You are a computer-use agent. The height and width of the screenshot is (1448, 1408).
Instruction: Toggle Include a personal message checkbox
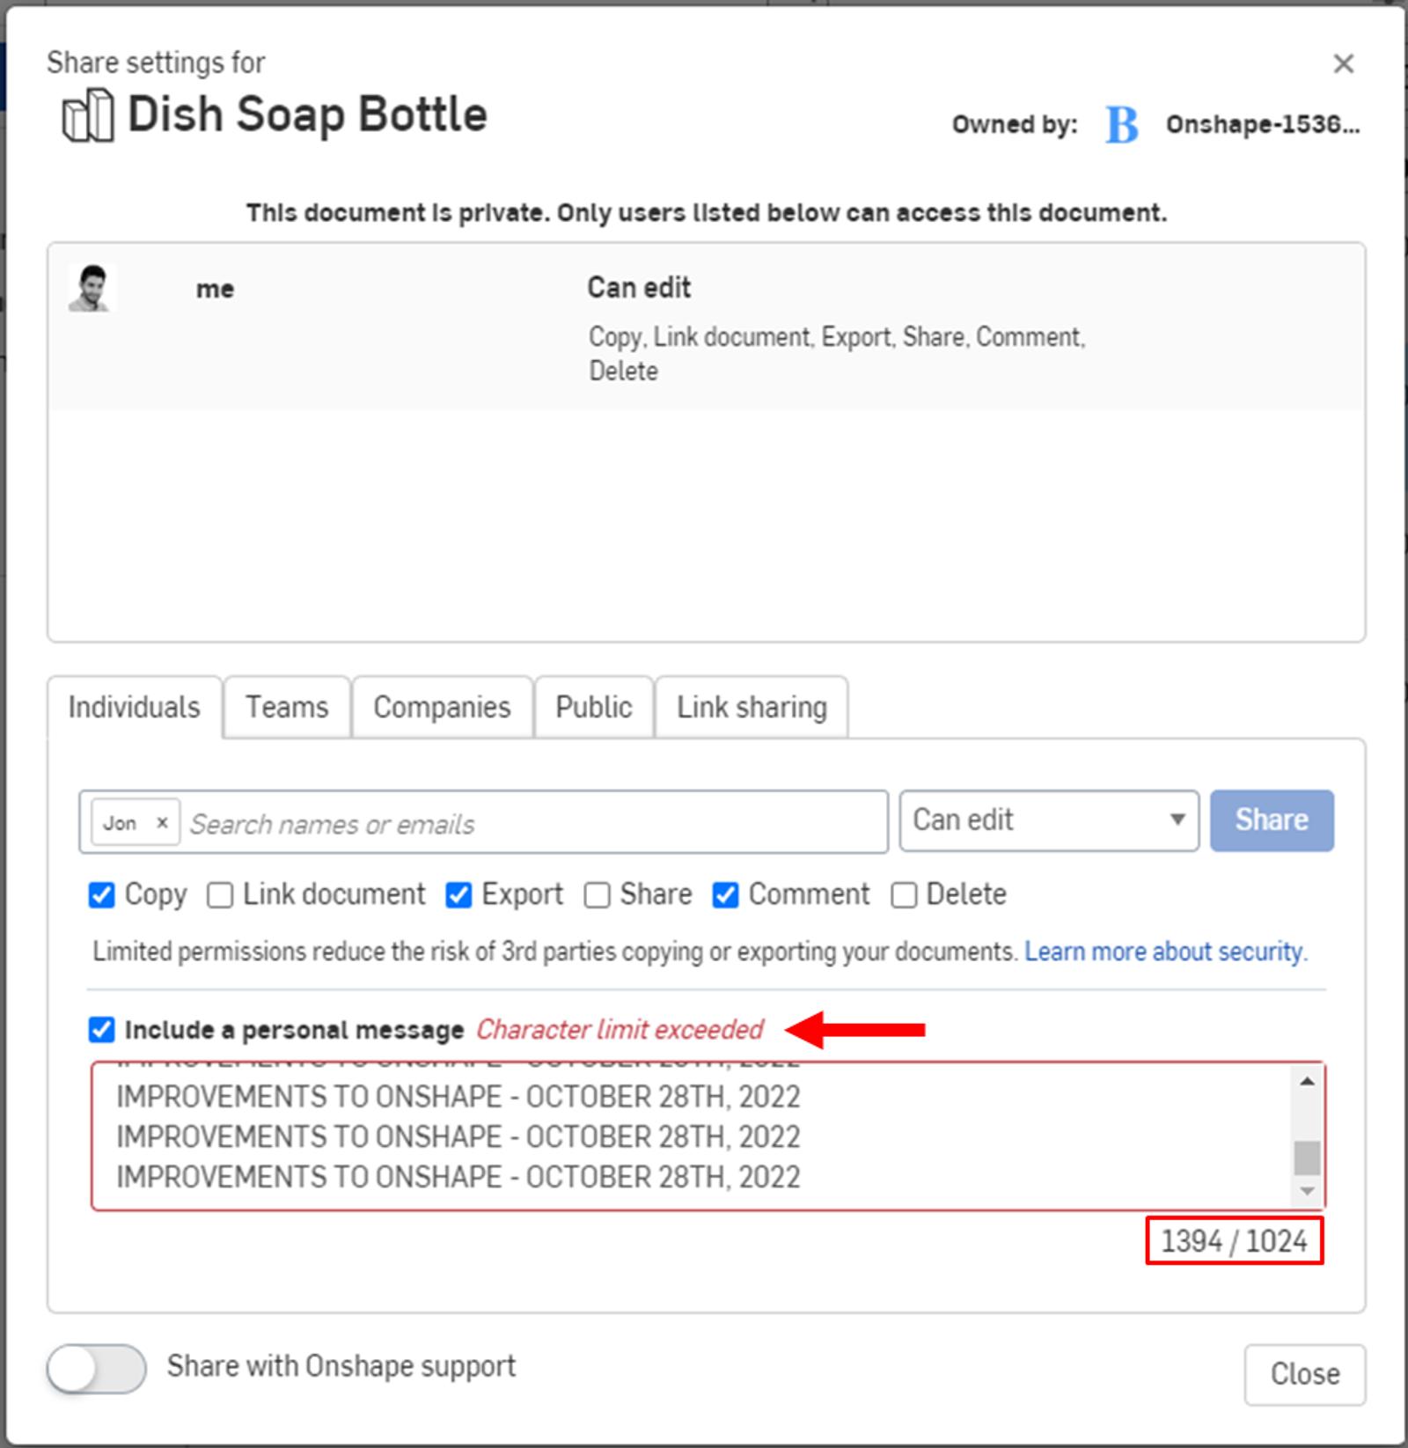102,1029
